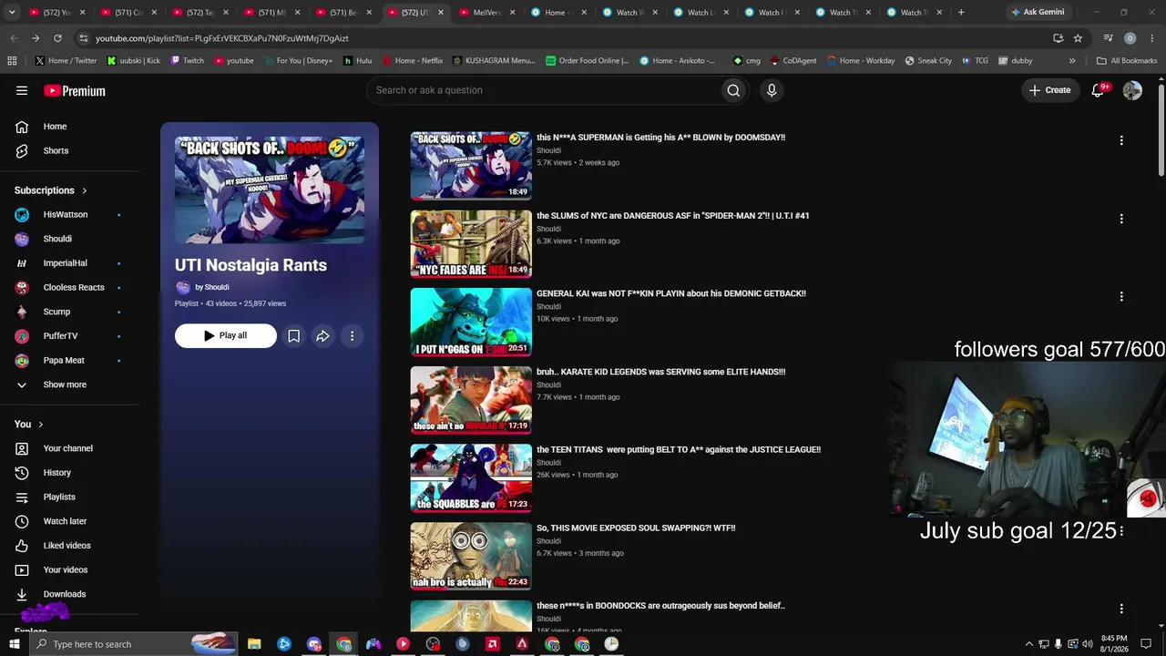Click the Create button
The height and width of the screenshot is (656, 1166).
pyautogui.click(x=1049, y=90)
